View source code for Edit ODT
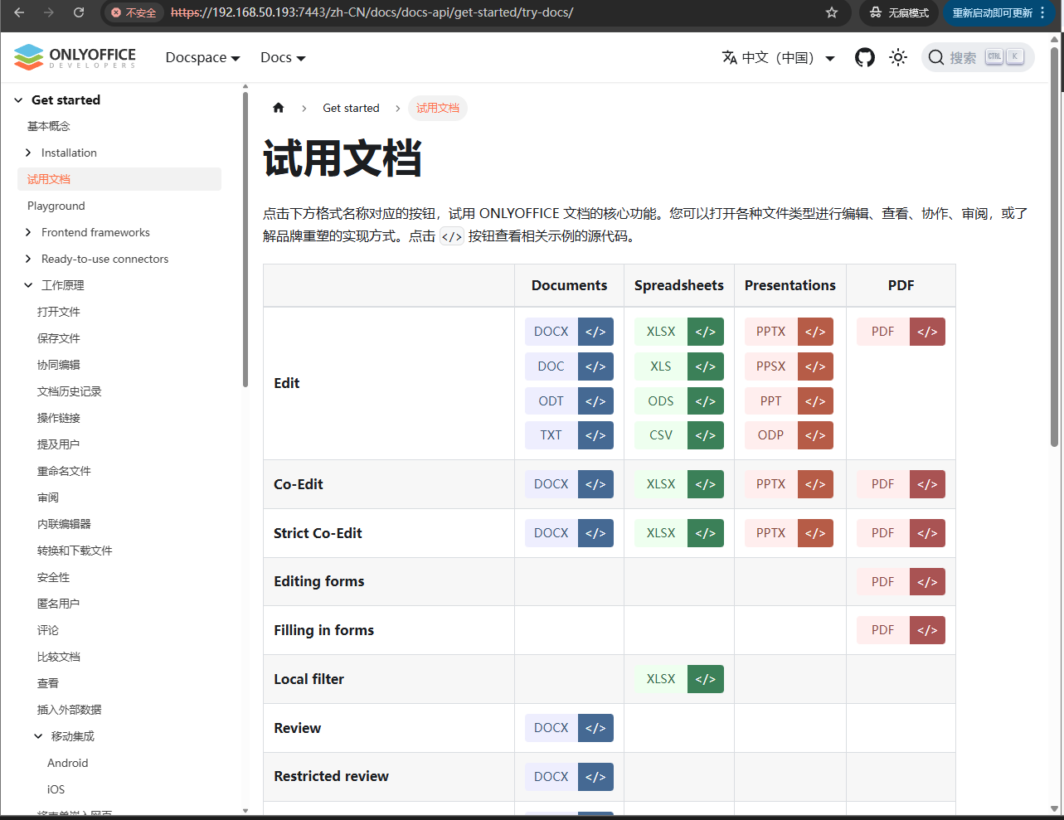This screenshot has height=820, width=1064. pyautogui.click(x=595, y=401)
